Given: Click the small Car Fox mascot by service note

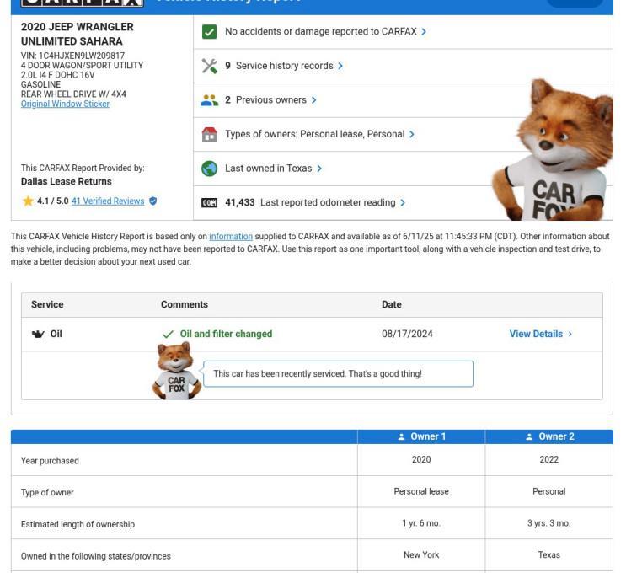Looking at the screenshot, I should (176, 371).
